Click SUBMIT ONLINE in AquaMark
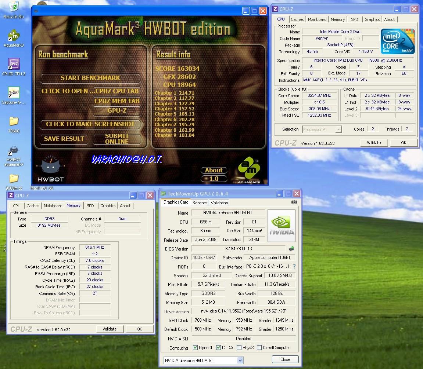The height and width of the screenshot is (369, 423). pos(117,139)
